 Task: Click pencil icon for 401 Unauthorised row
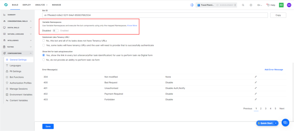point(256,88)
